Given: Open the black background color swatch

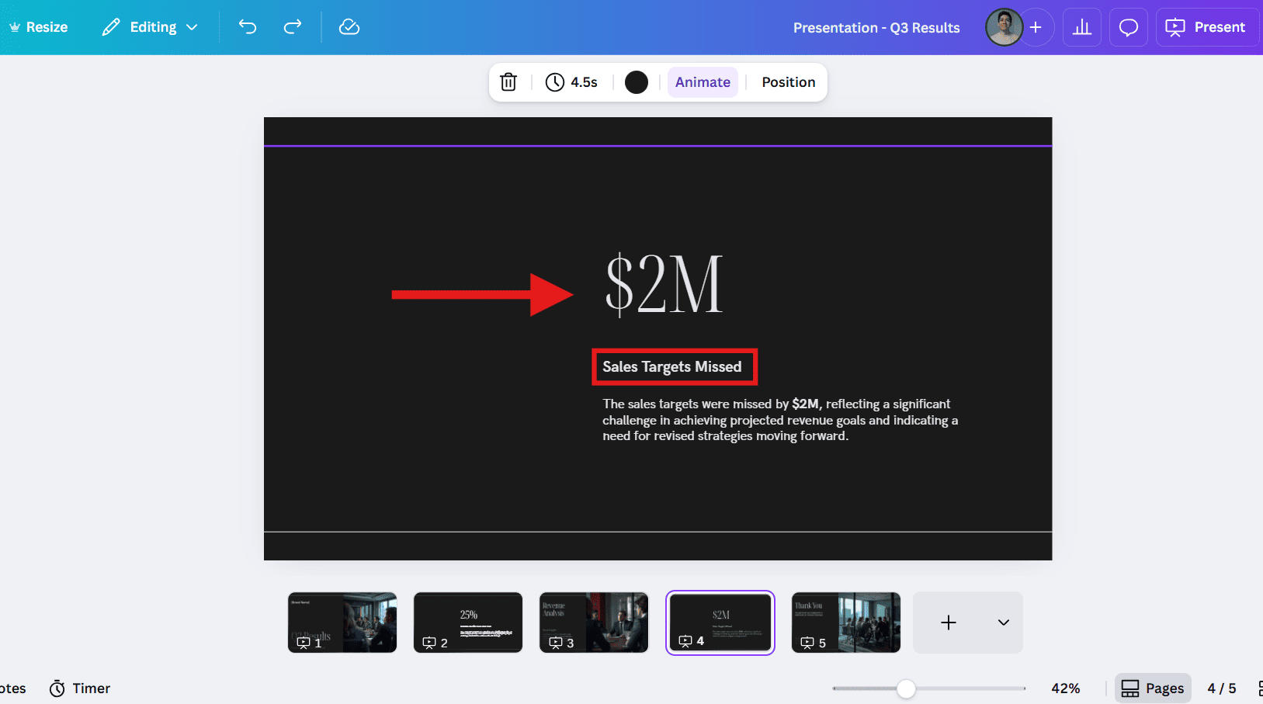Looking at the screenshot, I should point(637,82).
